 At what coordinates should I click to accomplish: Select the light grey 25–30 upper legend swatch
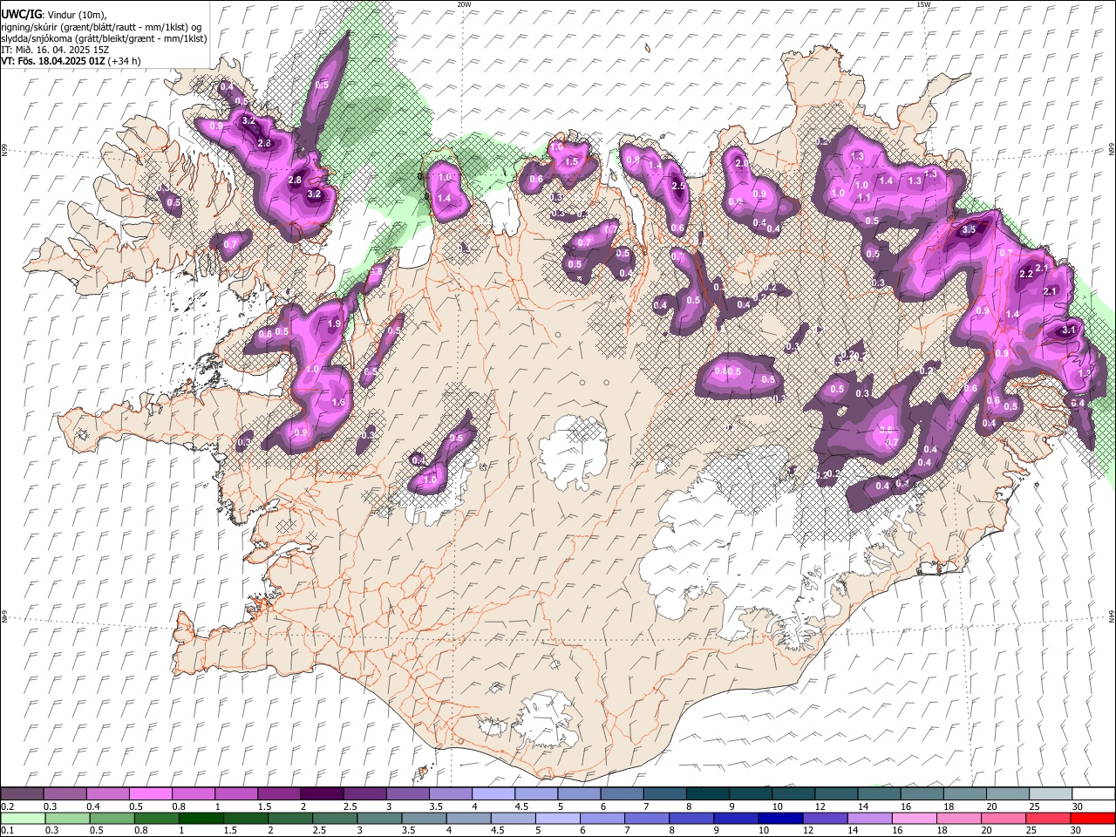(x=1051, y=793)
